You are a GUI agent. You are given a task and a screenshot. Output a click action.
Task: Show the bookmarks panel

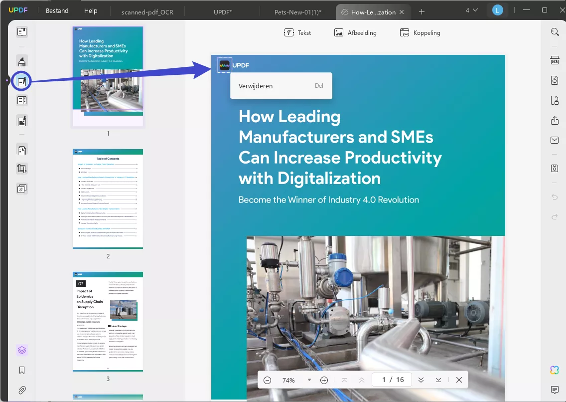click(x=21, y=370)
